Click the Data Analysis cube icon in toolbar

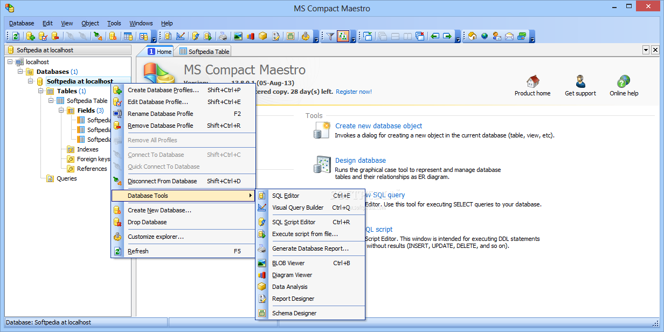(262, 36)
